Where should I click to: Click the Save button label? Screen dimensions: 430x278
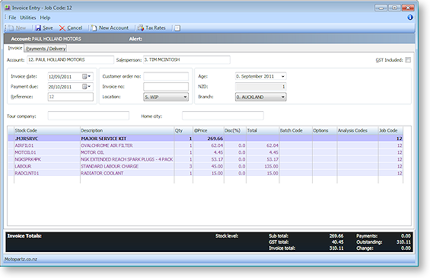[48, 28]
